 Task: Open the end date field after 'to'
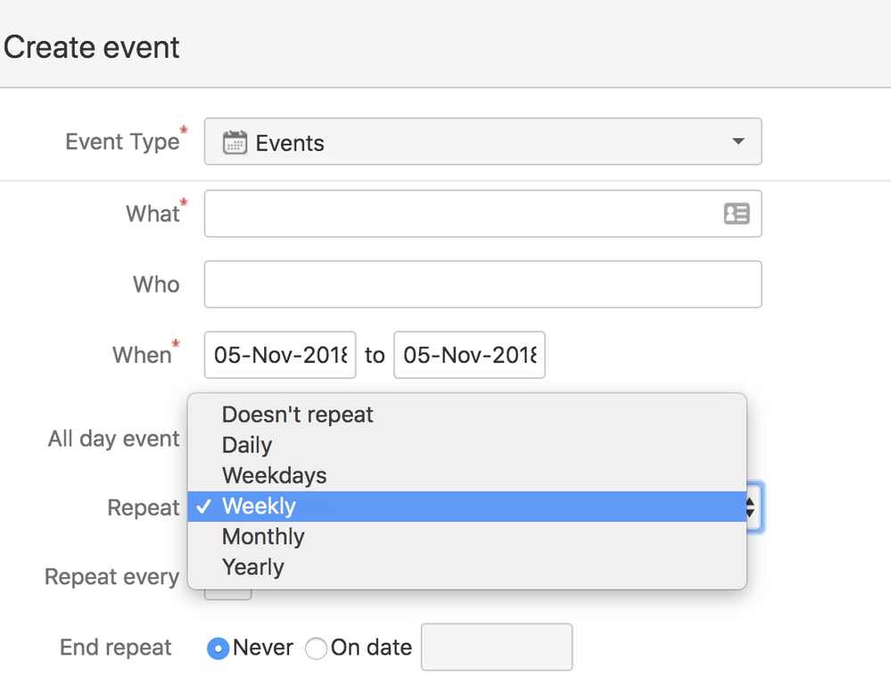point(469,355)
